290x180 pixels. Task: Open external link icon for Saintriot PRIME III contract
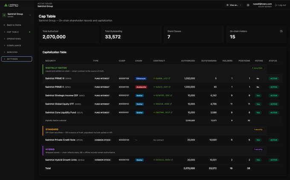169,78
